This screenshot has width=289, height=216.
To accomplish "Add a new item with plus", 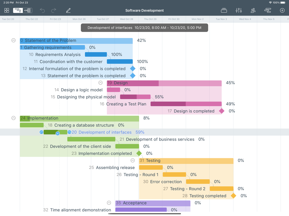I will point(282,10).
